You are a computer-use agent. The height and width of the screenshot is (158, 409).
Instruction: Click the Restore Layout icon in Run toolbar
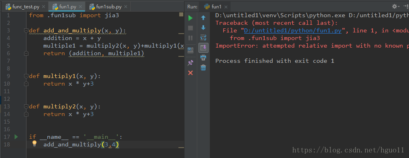pos(190,50)
